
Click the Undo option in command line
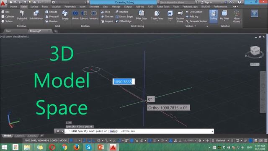(113, 131)
